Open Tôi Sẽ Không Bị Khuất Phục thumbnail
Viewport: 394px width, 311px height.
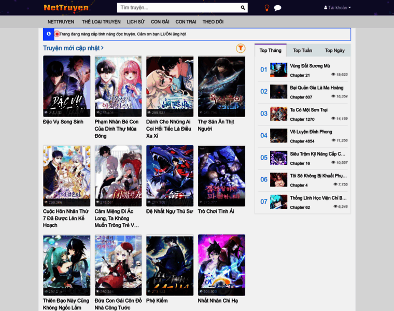279,179
